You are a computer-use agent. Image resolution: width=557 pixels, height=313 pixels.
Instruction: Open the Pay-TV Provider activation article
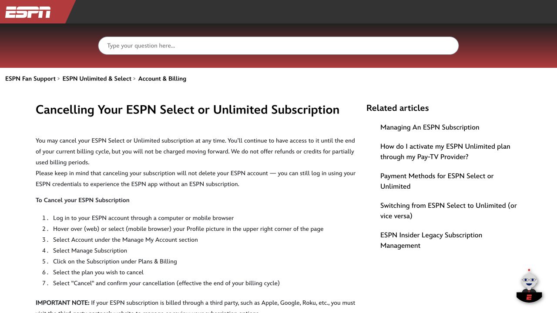(x=445, y=152)
